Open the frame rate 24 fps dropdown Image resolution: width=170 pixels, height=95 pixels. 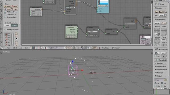[164, 40]
